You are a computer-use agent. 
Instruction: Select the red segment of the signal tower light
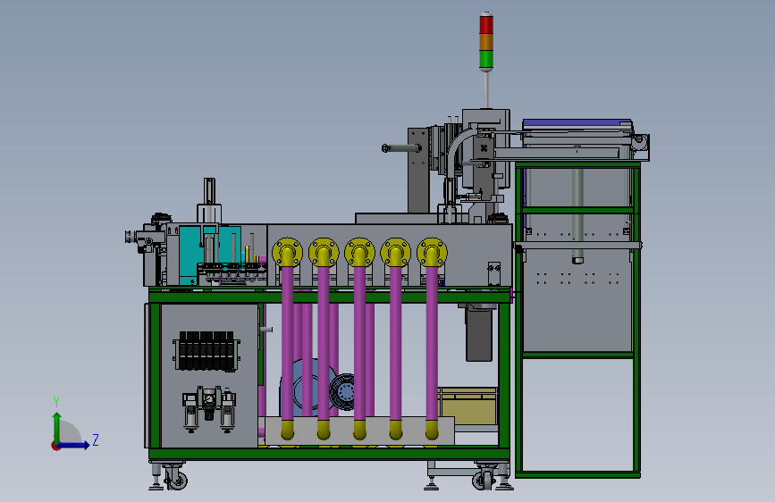tap(486, 24)
